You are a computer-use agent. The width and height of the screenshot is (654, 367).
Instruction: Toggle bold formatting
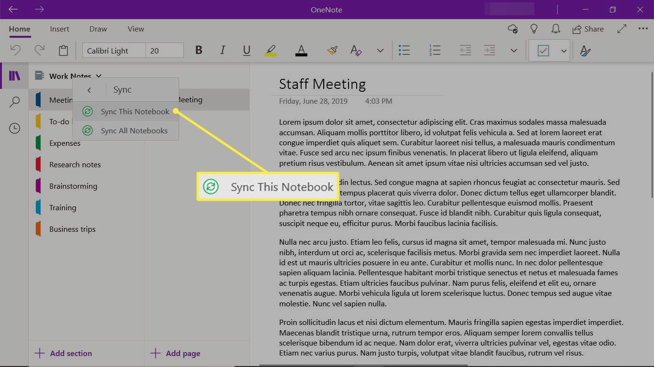199,50
